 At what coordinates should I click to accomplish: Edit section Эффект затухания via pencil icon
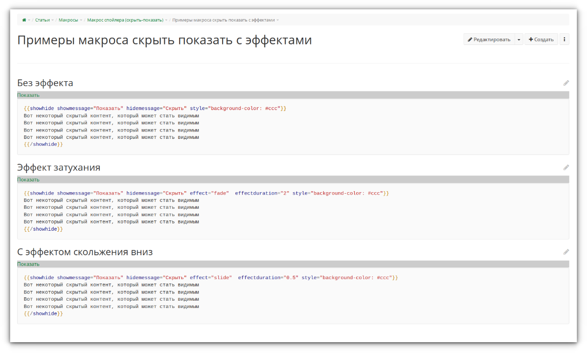point(566,168)
